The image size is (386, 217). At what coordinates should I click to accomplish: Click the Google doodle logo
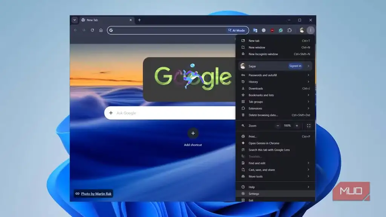point(193,77)
